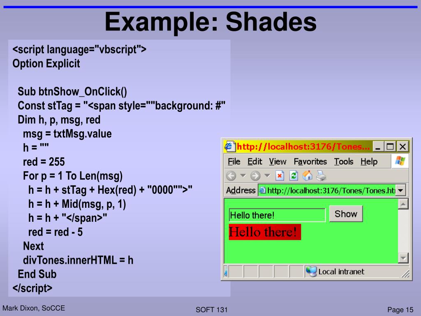The height and width of the screenshot is (316, 421).
Task: Click the page icon in Address bar
Action: pyautogui.click(x=262, y=191)
